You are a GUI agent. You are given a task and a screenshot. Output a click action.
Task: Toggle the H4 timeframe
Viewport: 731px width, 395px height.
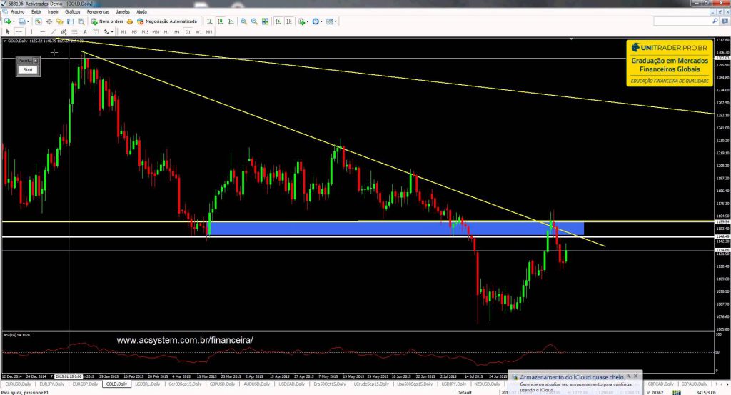177,31
